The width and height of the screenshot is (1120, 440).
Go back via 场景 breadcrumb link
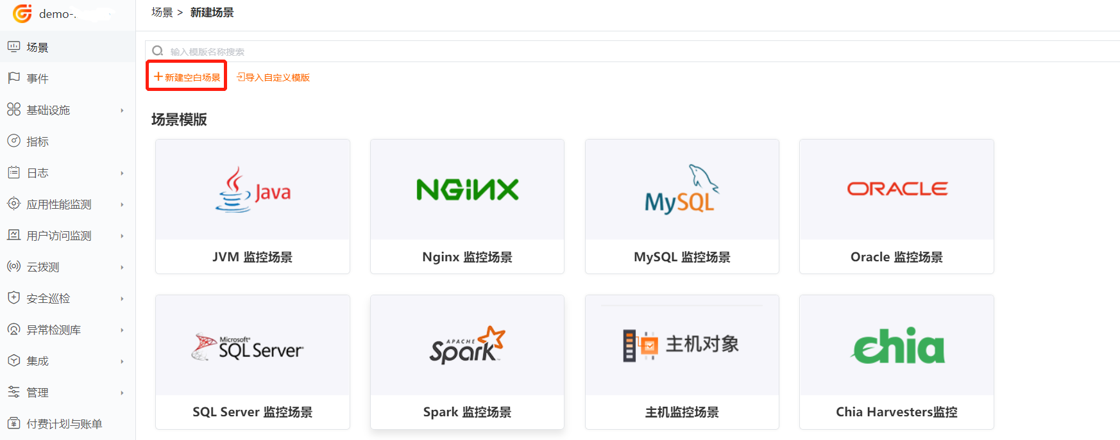click(x=162, y=12)
